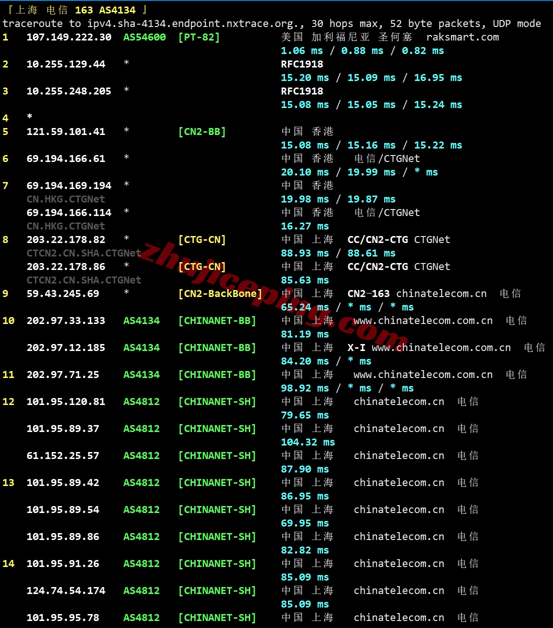Select the 98.92 ms latency value
Viewport: 553px width, 628px height.
pyautogui.click(x=305, y=388)
